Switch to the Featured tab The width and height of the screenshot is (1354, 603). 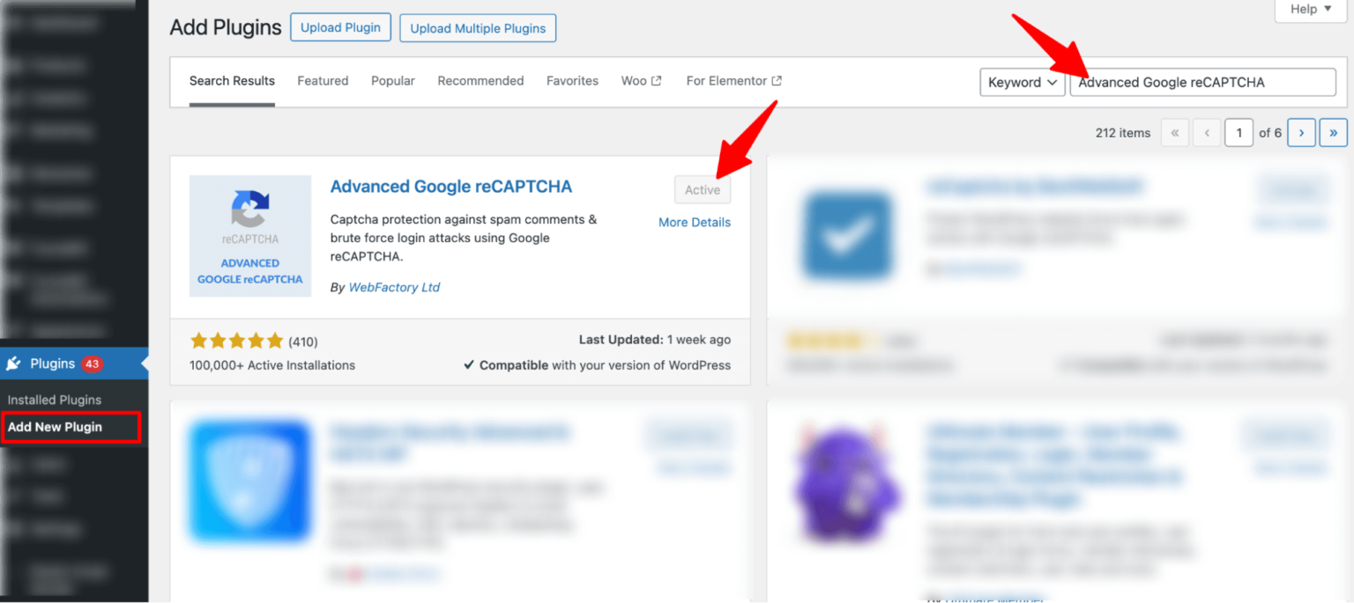point(323,81)
